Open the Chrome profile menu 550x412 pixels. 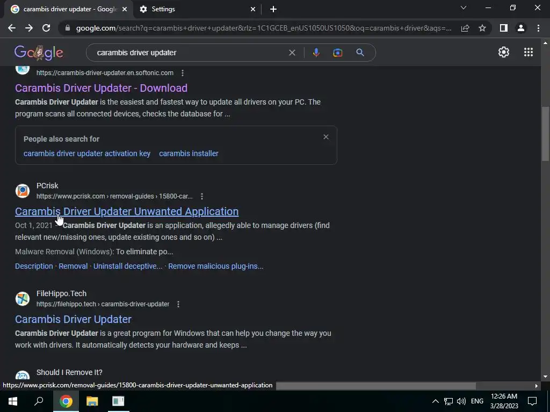point(521,28)
